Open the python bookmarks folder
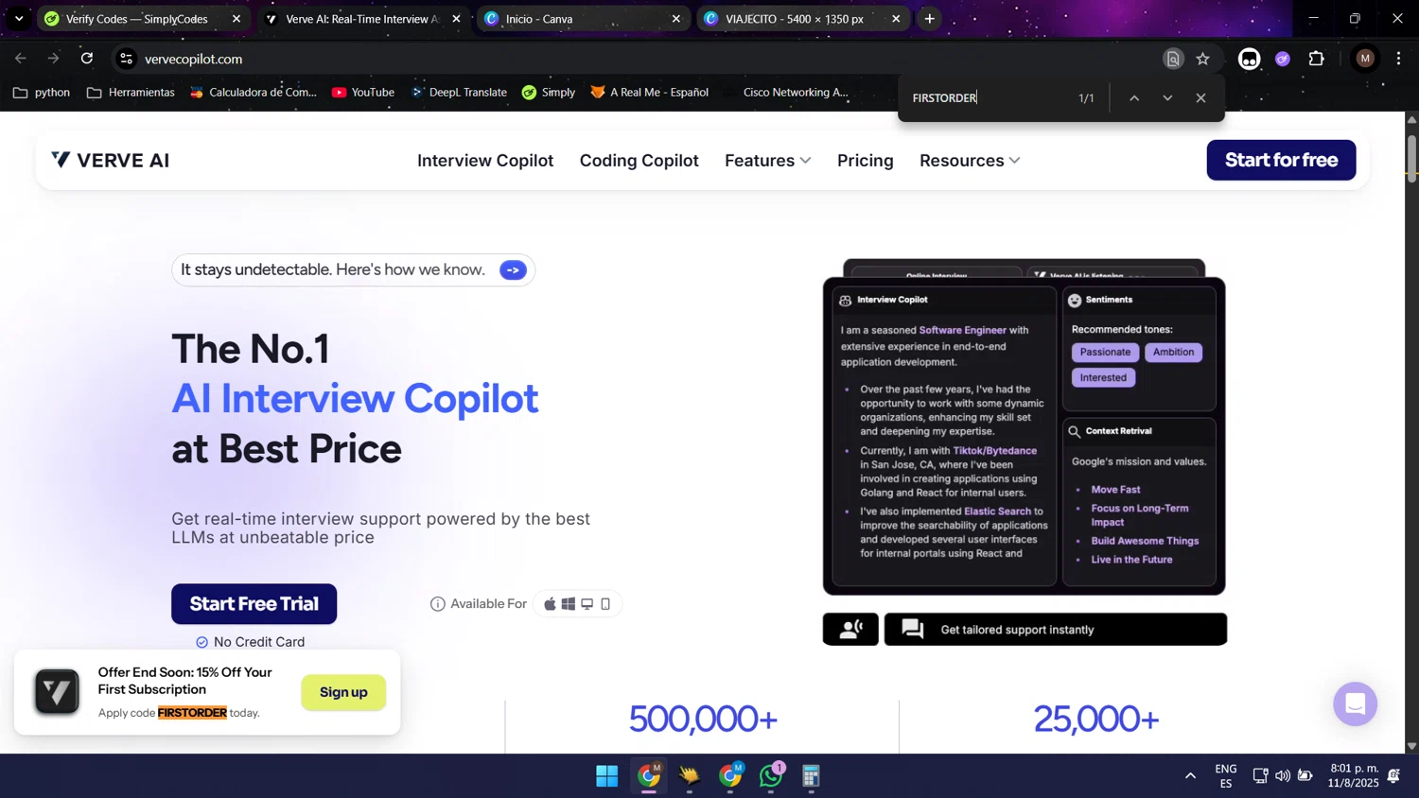Image resolution: width=1419 pixels, height=798 pixels. (x=42, y=92)
